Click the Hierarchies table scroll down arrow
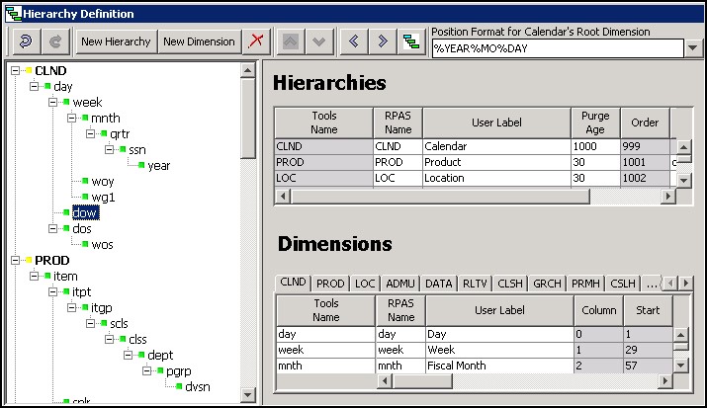The height and width of the screenshot is (408, 707). (684, 181)
